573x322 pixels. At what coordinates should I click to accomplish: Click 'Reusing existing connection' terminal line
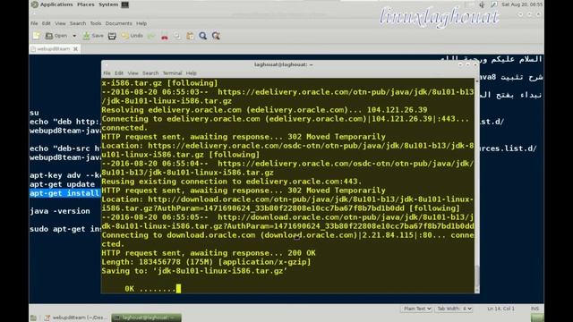232,182
